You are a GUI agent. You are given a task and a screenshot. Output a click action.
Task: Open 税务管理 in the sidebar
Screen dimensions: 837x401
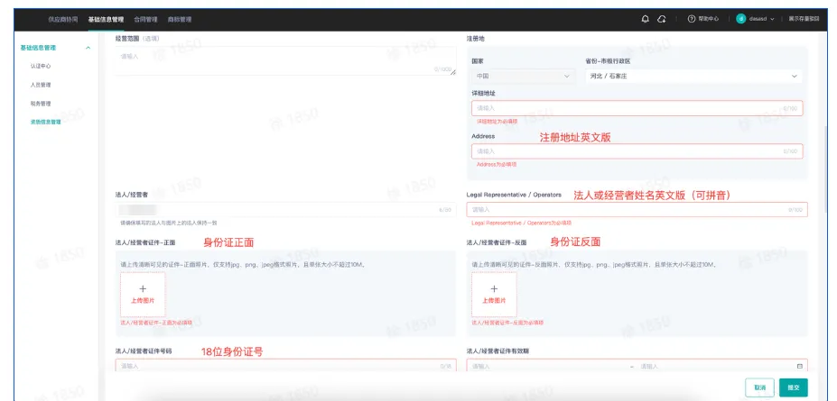[x=41, y=104]
